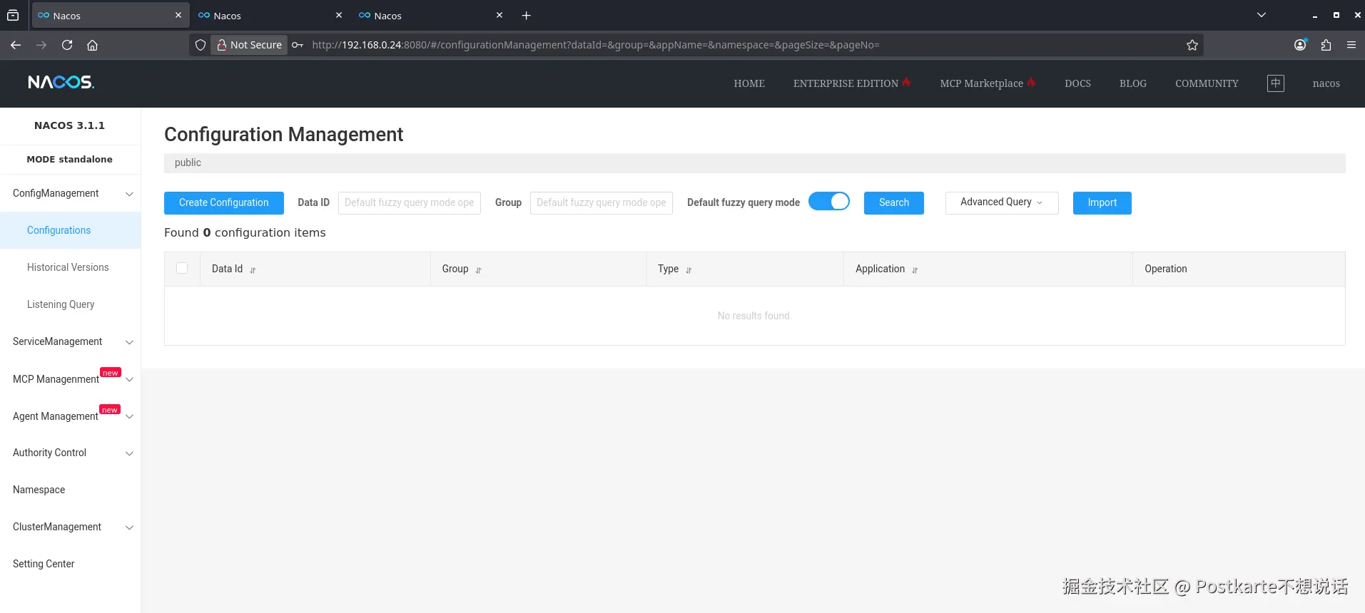Expand MCP Management menu

70,378
